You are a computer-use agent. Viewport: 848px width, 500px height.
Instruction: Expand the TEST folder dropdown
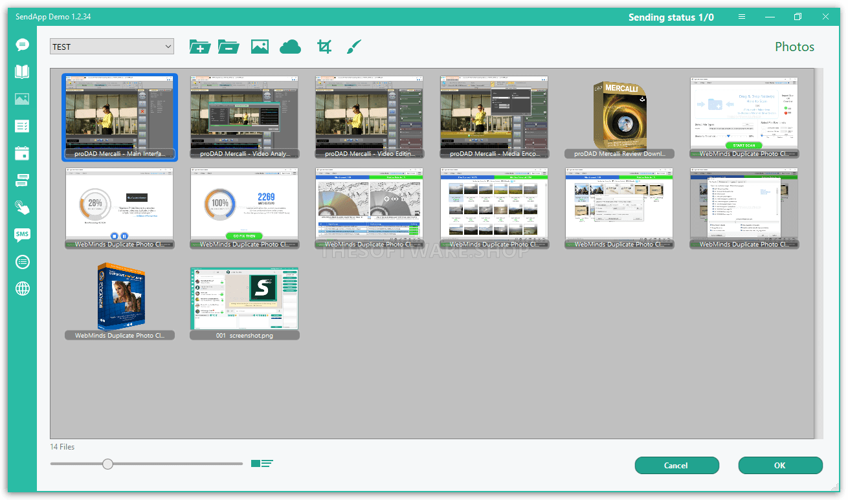click(112, 47)
